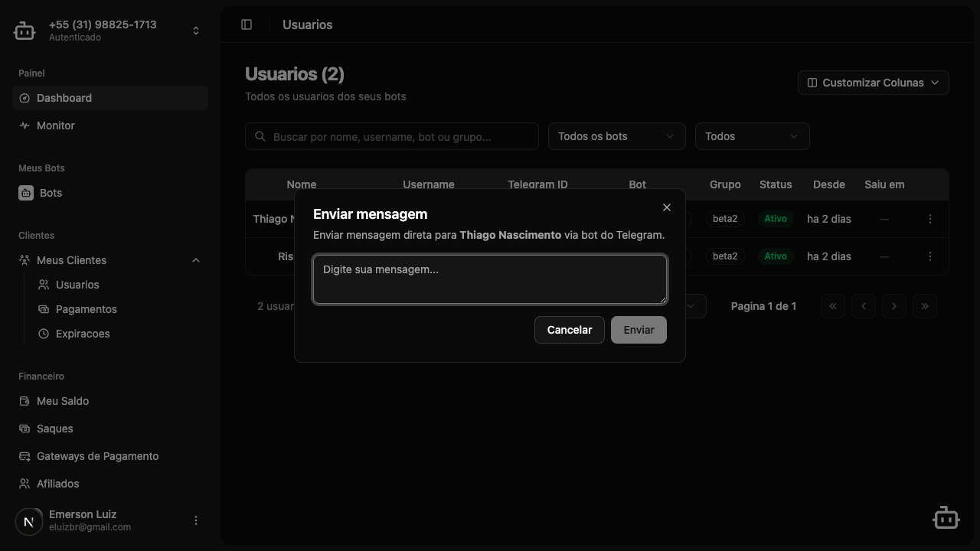Click the search magnifier icon
Image resolution: width=980 pixels, height=551 pixels.
260,136
